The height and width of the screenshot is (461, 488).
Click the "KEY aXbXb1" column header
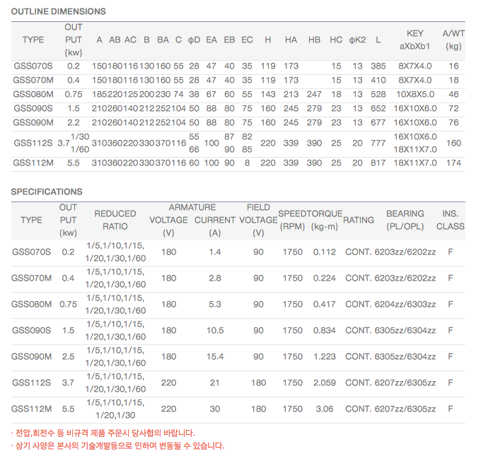click(x=415, y=40)
